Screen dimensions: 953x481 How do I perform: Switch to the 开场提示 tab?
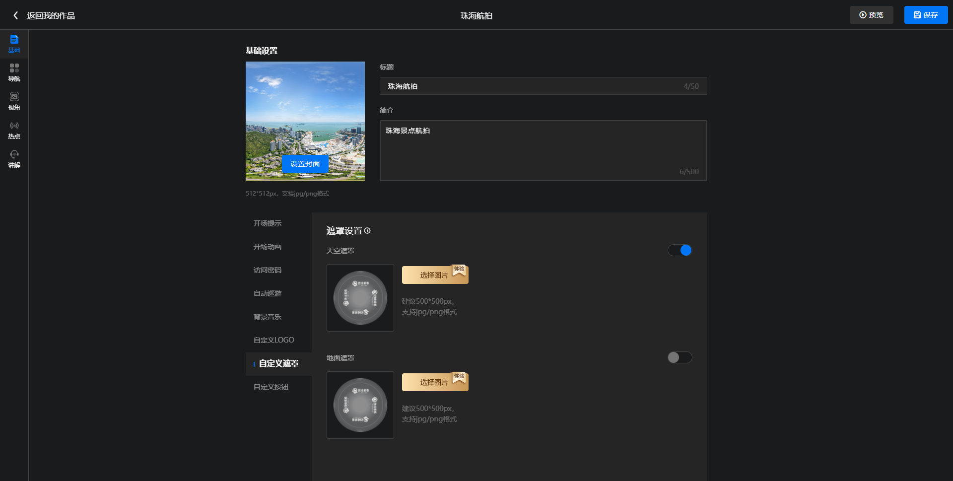point(268,223)
